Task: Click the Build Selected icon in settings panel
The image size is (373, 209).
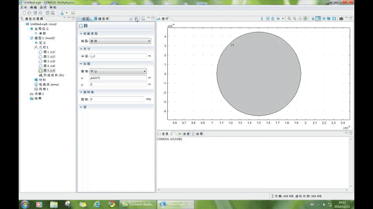Action: (x=131, y=19)
